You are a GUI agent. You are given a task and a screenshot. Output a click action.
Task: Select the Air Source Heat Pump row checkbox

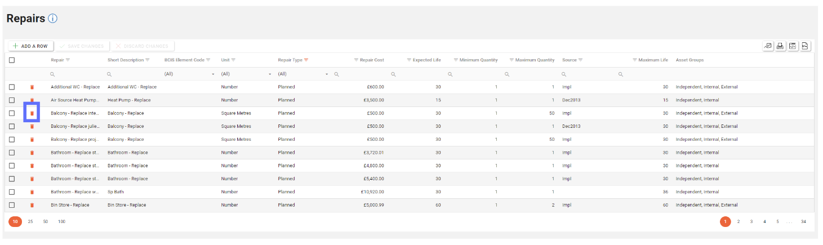pyautogui.click(x=12, y=100)
